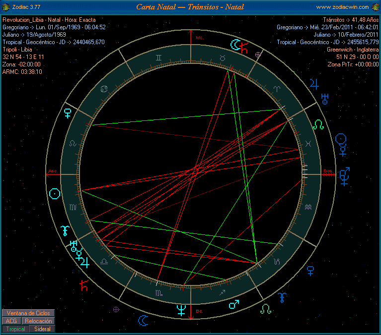
Task: Click the ACG button
Action: pos(11,321)
